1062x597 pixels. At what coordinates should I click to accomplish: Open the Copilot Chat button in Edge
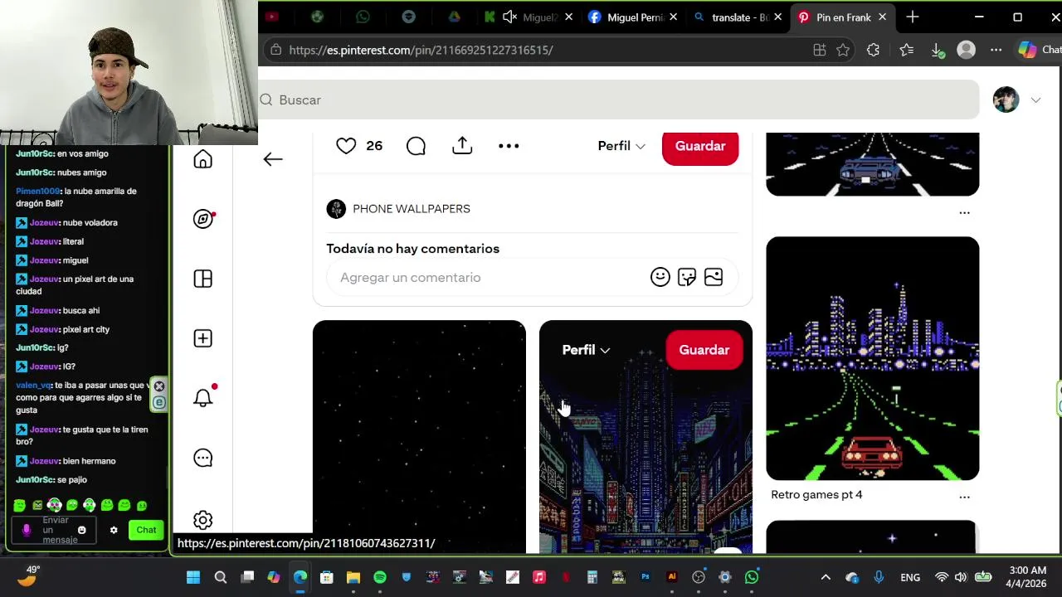click(1040, 50)
